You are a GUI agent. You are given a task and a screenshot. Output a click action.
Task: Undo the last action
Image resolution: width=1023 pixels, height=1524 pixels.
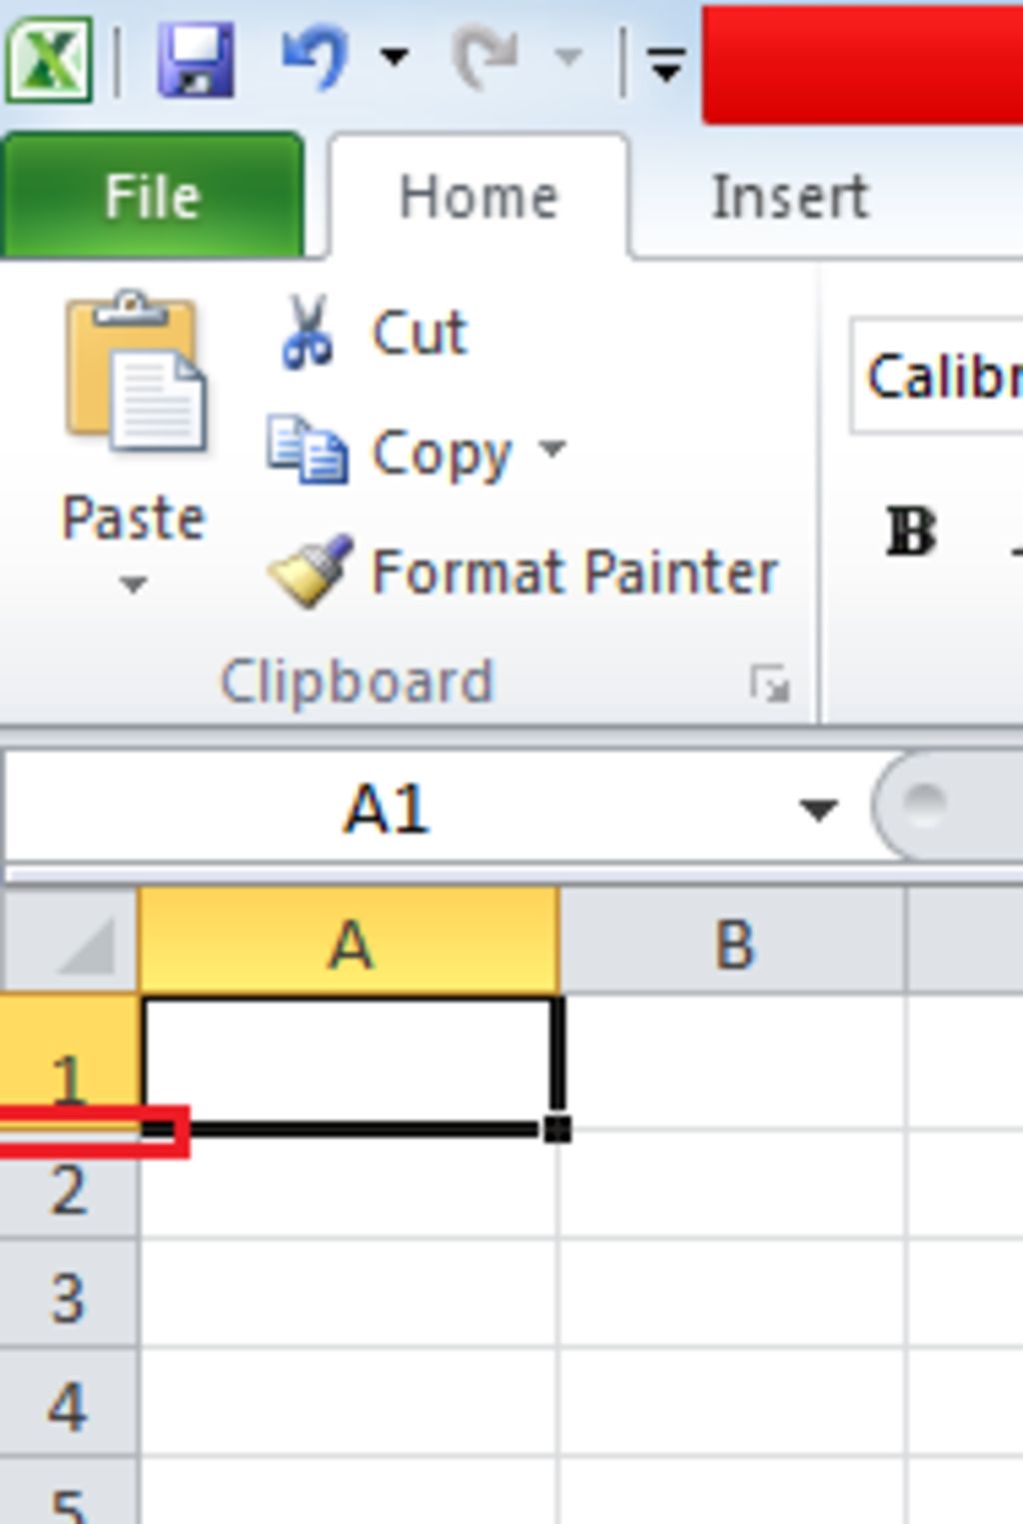tap(316, 58)
